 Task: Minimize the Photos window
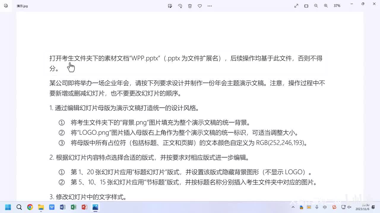352,4
